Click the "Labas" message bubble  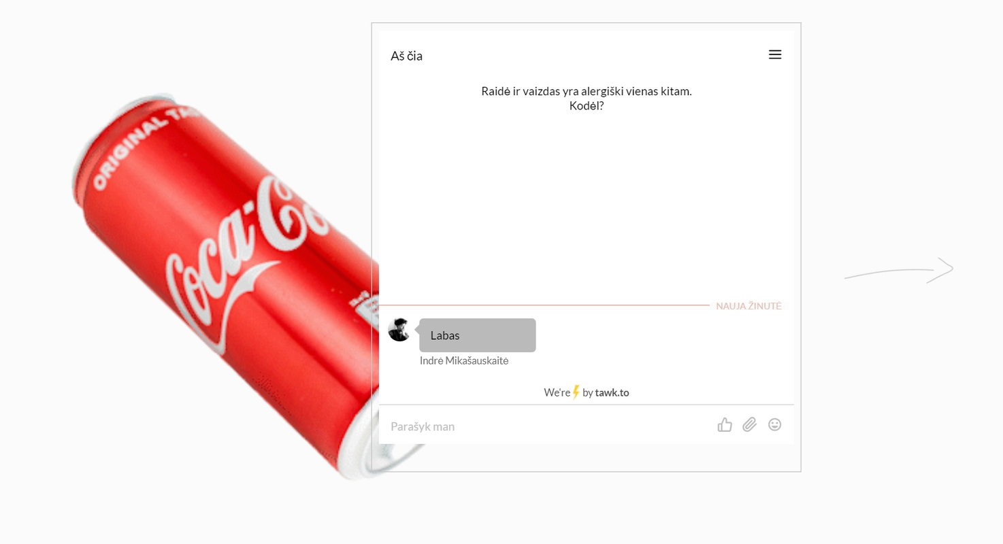(478, 335)
